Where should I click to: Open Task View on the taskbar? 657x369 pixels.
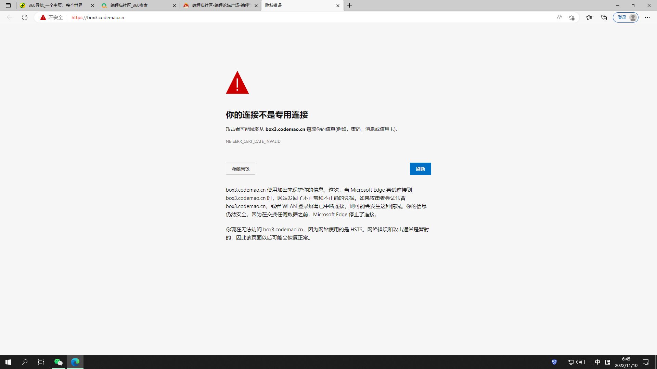pyautogui.click(x=41, y=362)
